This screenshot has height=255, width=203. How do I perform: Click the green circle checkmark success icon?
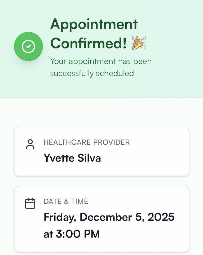coord(28,46)
